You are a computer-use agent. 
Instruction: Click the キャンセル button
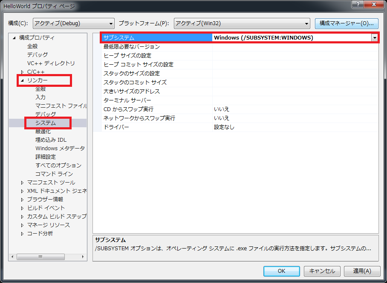pyautogui.click(x=322, y=271)
